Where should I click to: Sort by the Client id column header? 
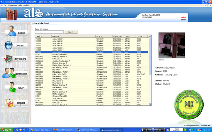pyautogui.click(x=43, y=36)
